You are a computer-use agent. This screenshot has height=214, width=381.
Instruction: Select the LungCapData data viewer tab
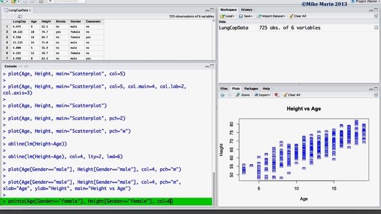coord(17,11)
